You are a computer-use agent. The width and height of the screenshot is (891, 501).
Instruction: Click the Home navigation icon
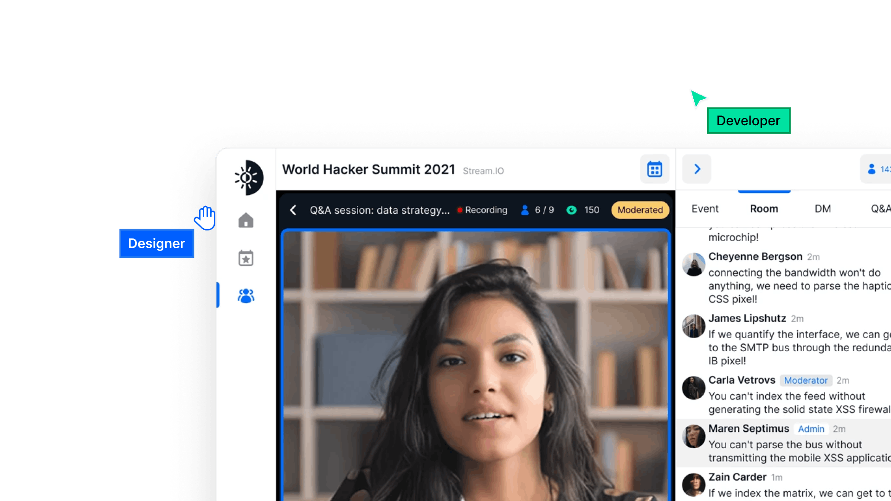[x=245, y=220]
